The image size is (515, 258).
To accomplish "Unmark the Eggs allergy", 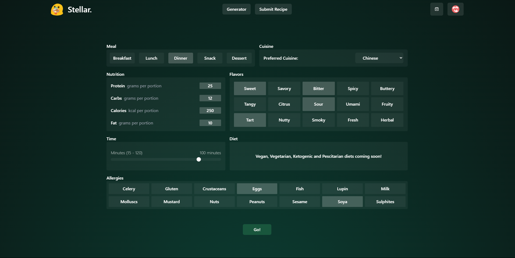I will 257,189.
